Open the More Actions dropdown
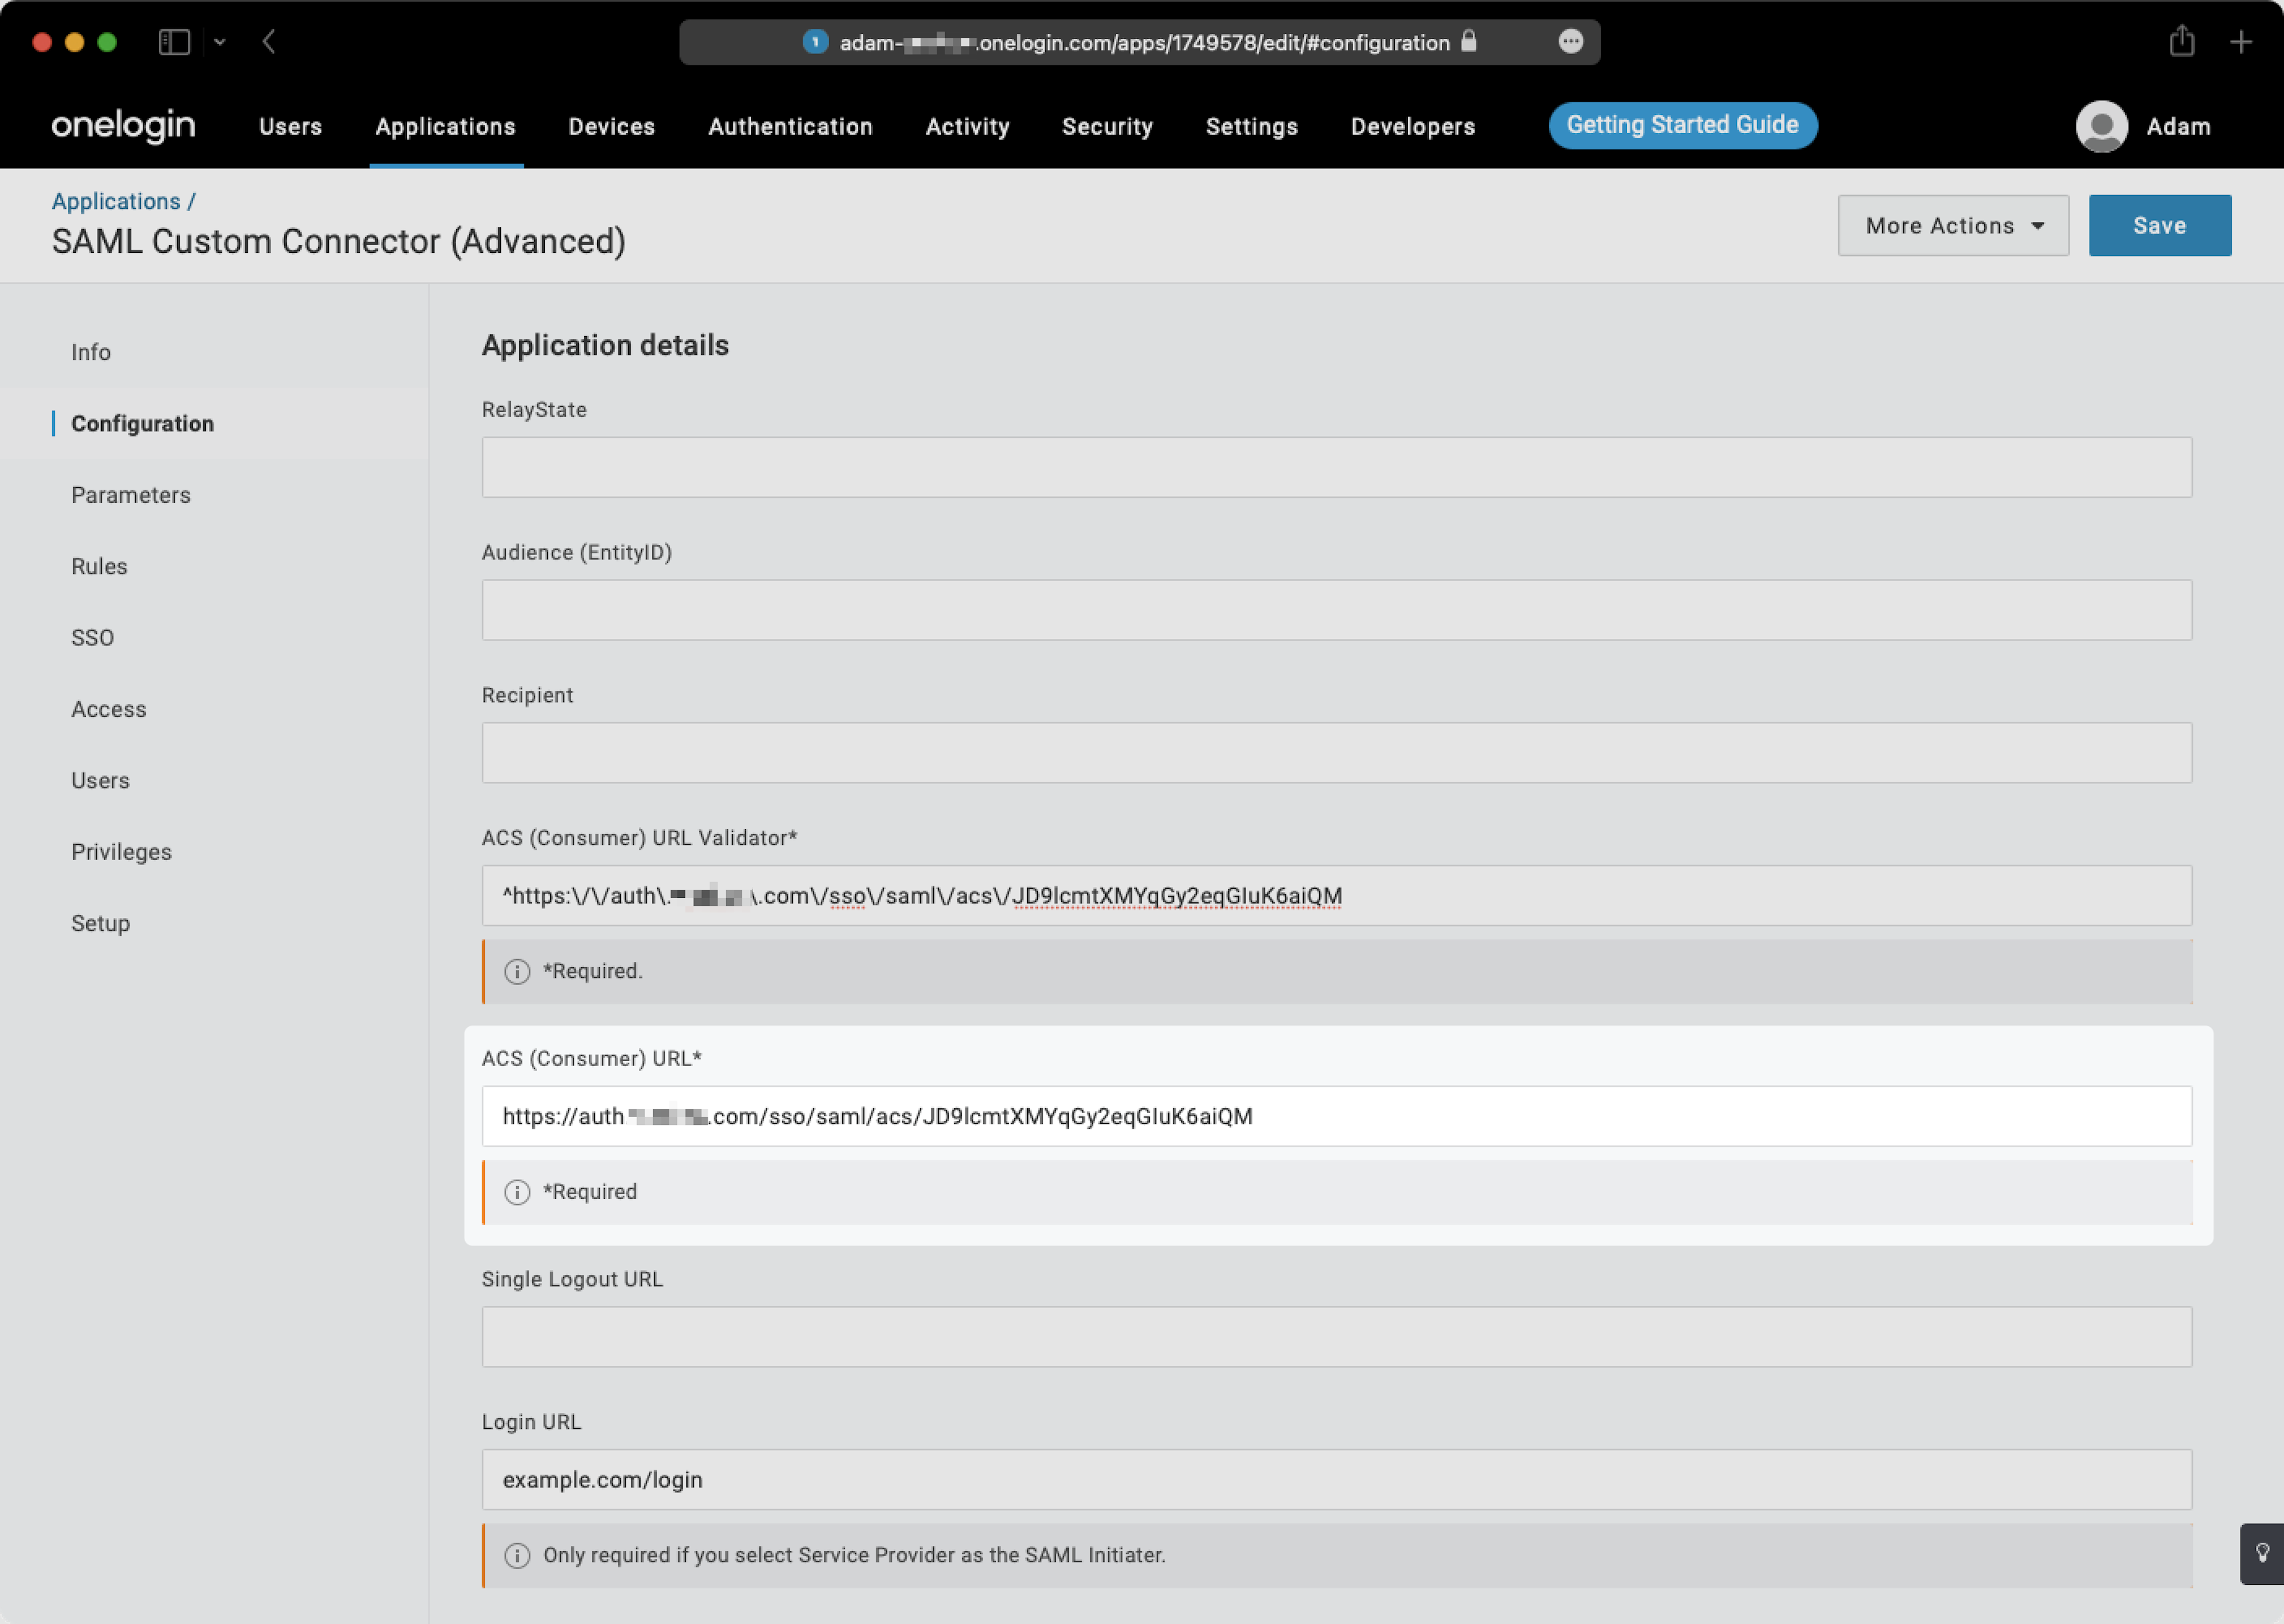Image resolution: width=2284 pixels, height=1624 pixels. [1952, 225]
